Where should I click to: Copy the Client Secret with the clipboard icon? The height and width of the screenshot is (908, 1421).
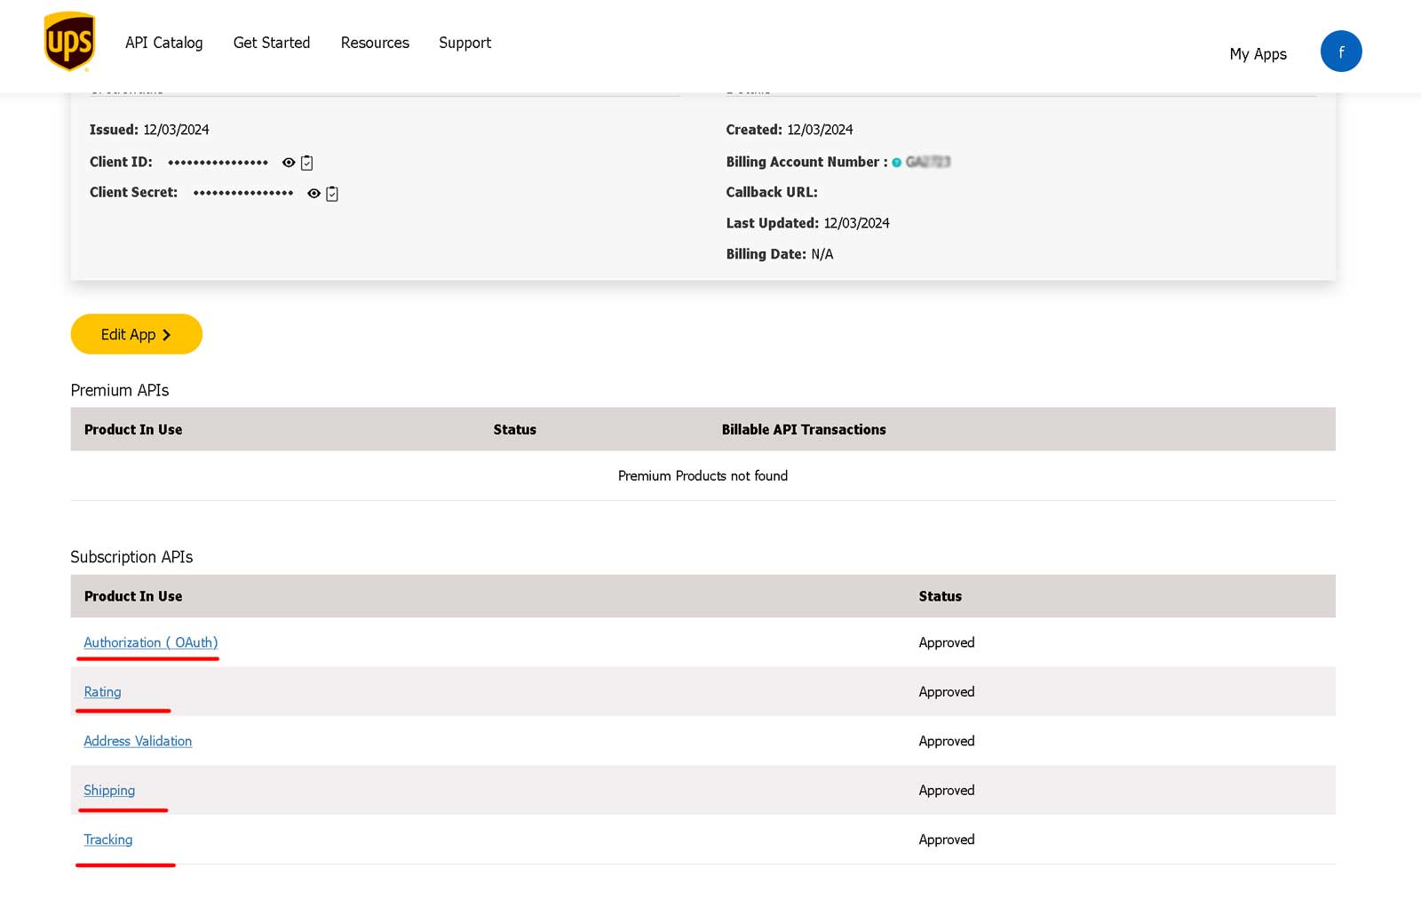pos(332,194)
